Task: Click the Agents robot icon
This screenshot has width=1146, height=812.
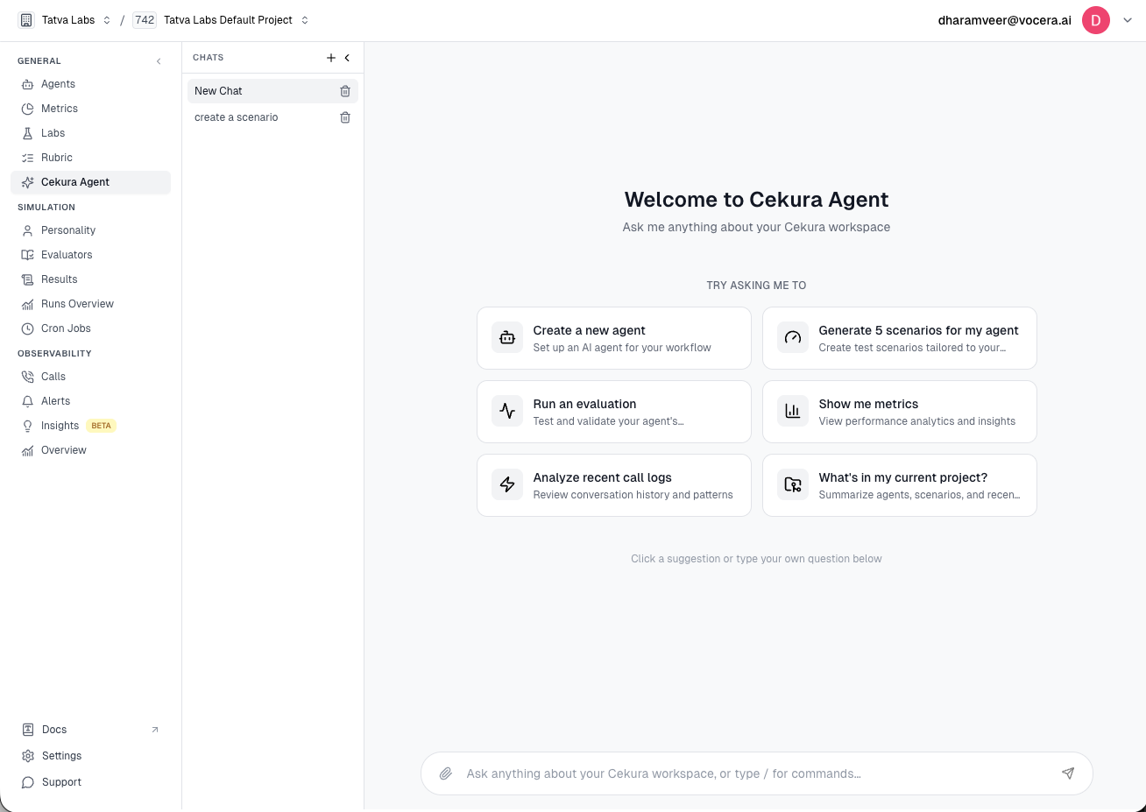Action: pos(28,84)
